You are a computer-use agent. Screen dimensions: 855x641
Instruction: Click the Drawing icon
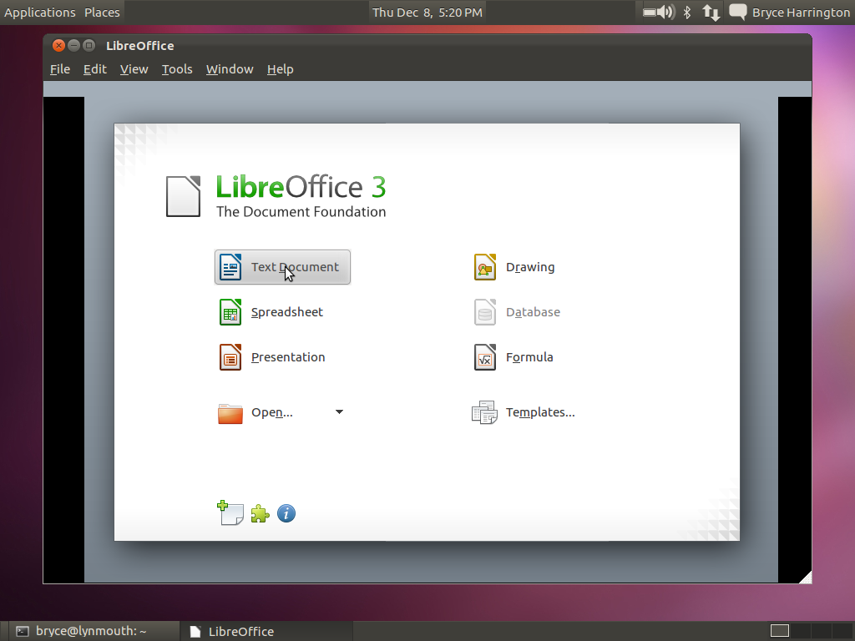[485, 267]
